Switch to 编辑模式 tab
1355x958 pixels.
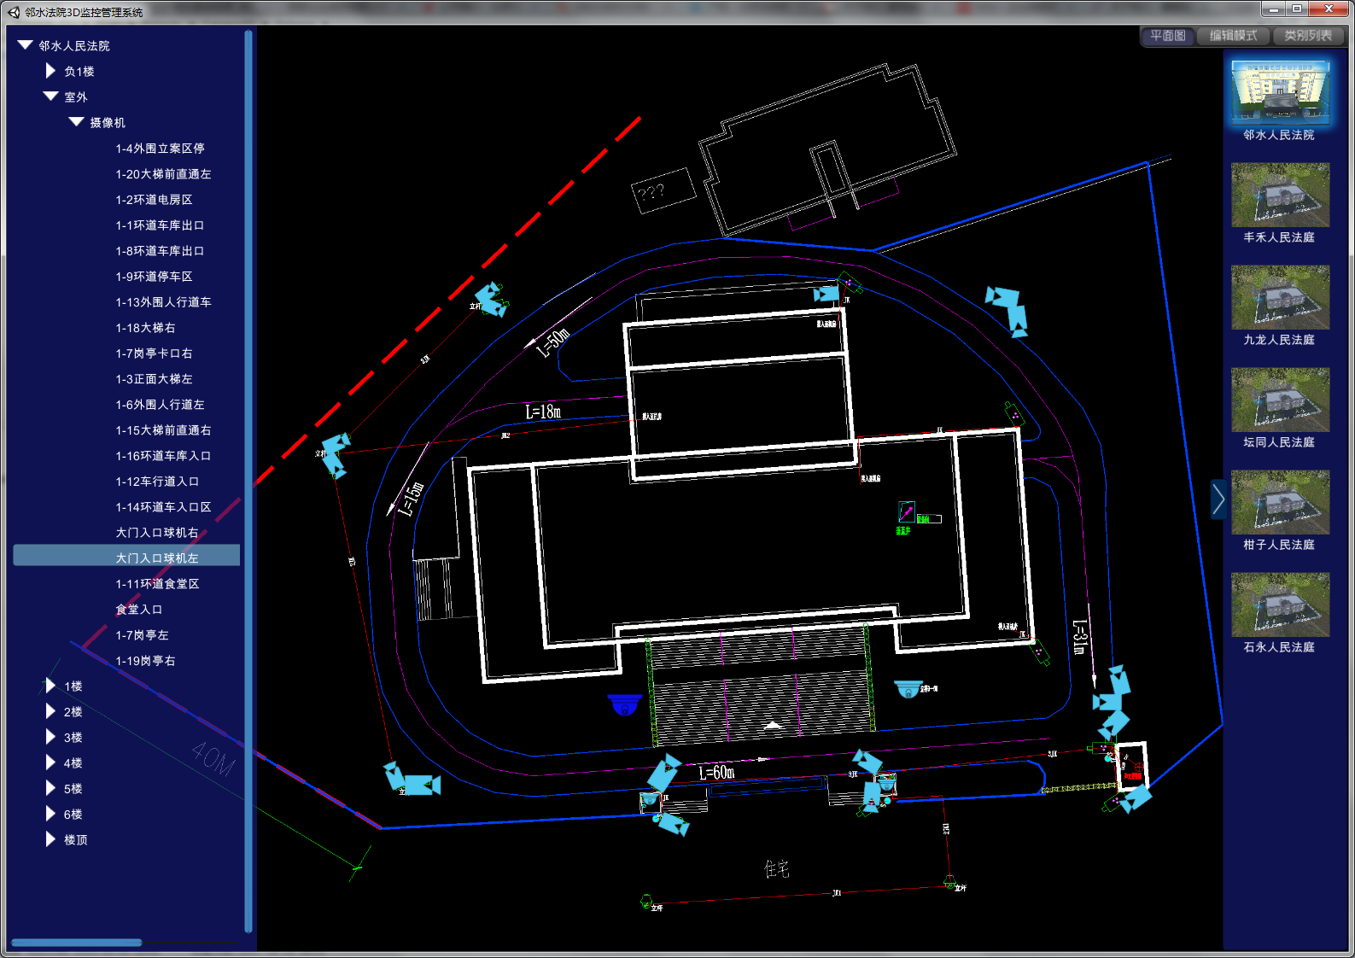tap(1233, 36)
